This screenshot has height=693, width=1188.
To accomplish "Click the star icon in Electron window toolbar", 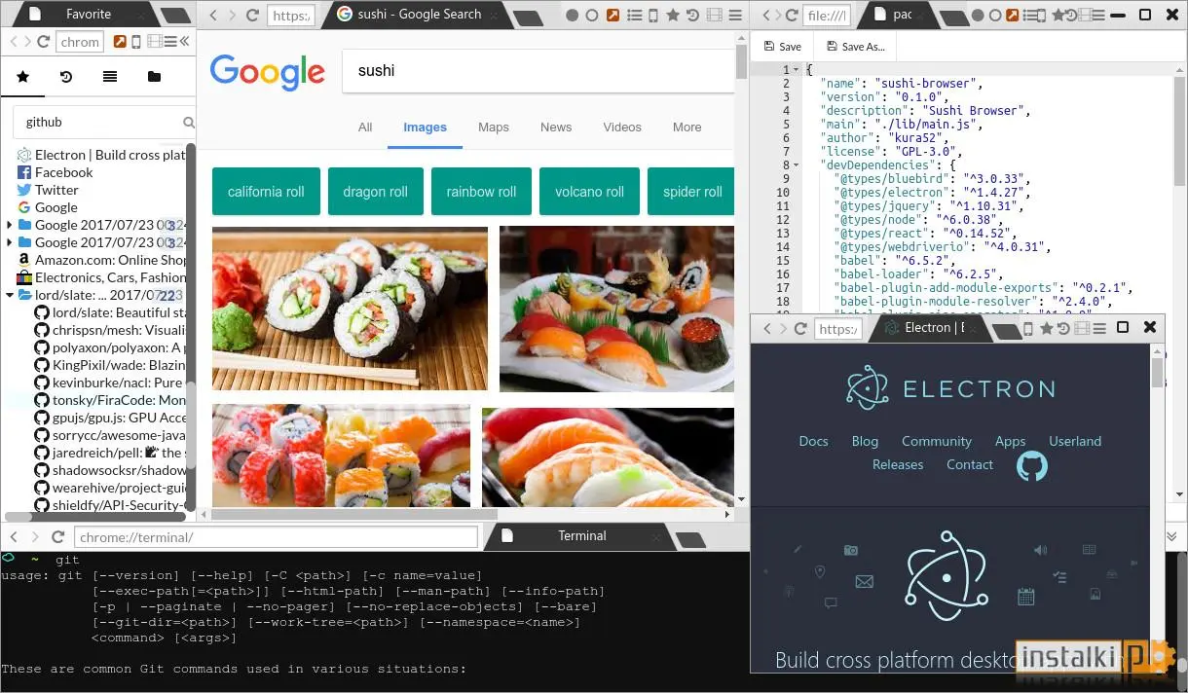I will [x=1047, y=329].
